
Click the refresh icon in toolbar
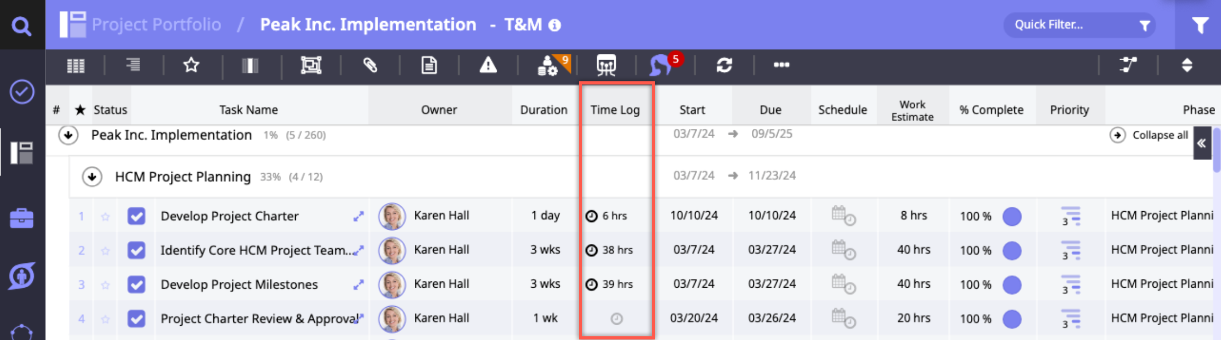724,65
